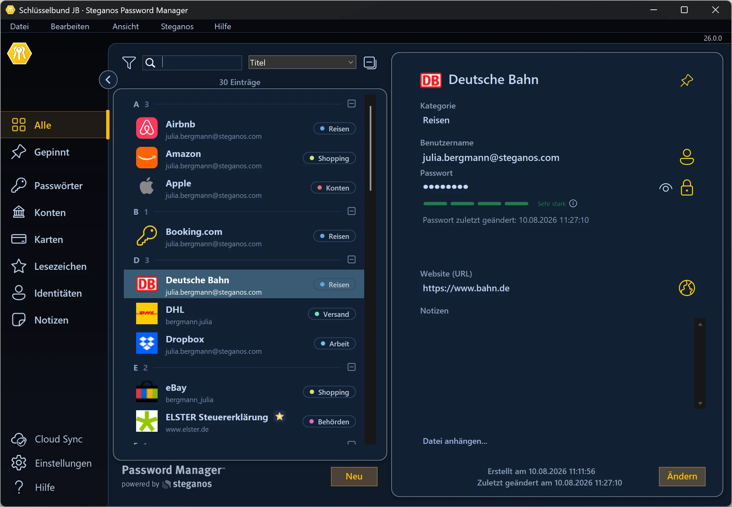Collapse group A
732x507 pixels.
pos(352,104)
